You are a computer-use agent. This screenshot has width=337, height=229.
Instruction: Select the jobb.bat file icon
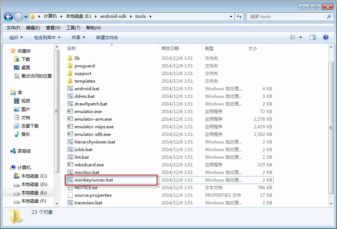tap(70, 149)
